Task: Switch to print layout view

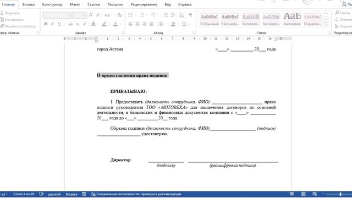Action: 303,194
